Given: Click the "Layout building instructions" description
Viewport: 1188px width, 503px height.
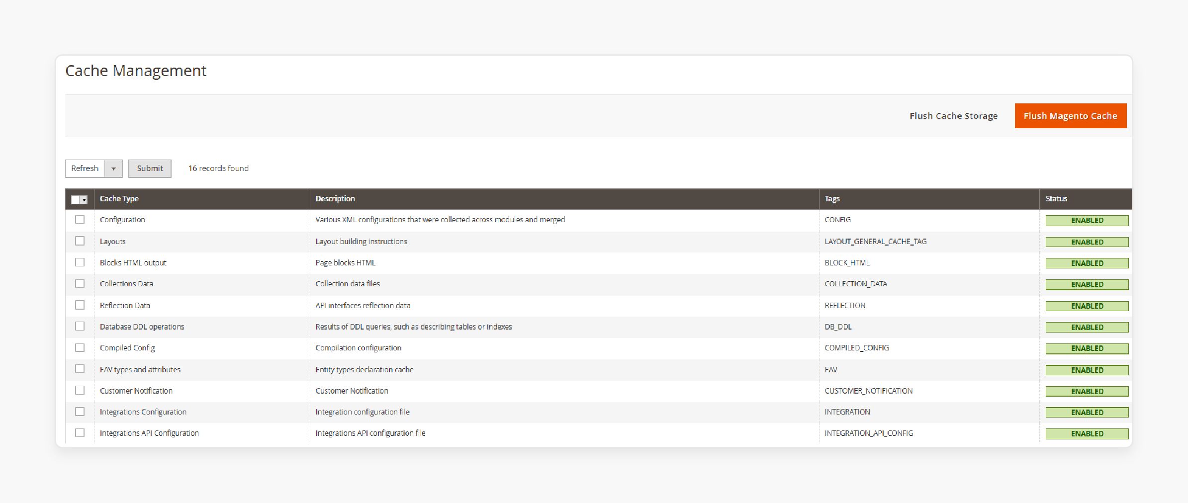Looking at the screenshot, I should (361, 242).
